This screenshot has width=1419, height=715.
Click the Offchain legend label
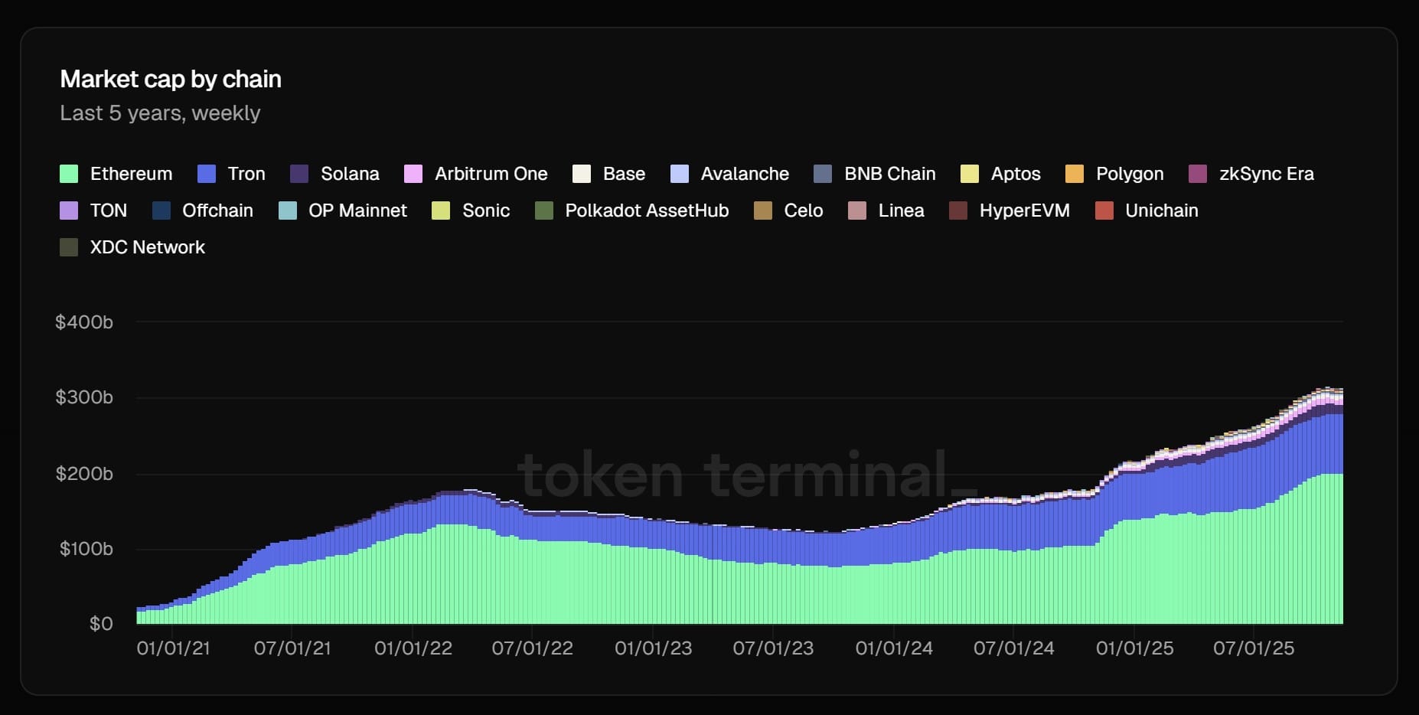tap(217, 211)
